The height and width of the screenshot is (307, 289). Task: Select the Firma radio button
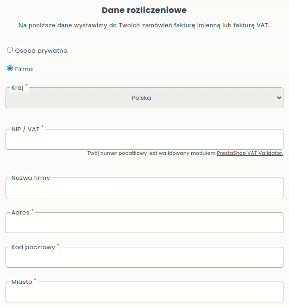(10, 68)
